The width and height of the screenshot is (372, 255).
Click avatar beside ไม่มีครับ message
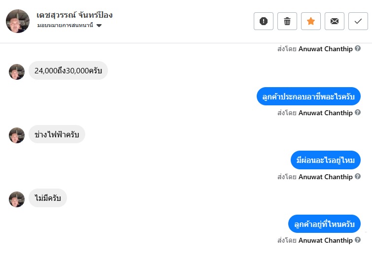click(17, 199)
